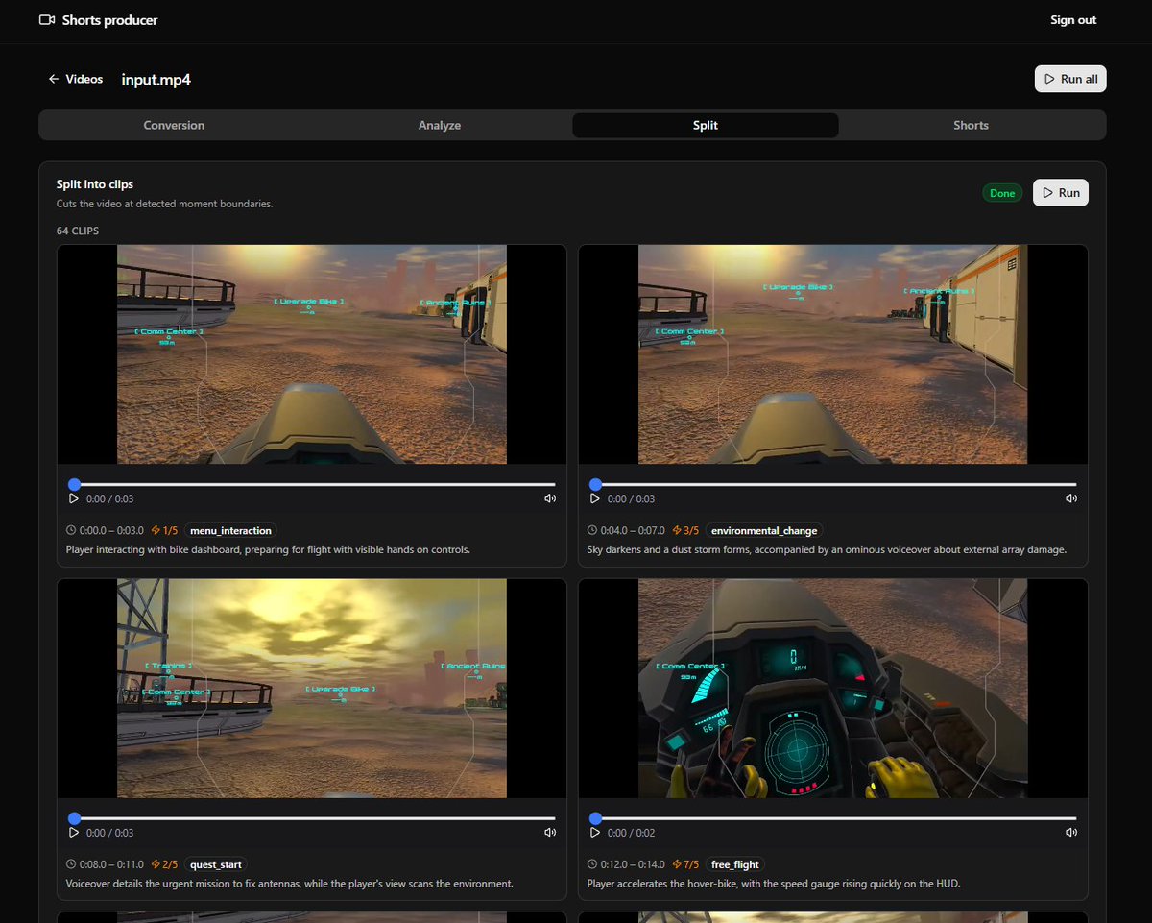Play the quest_start clip
This screenshot has height=923, width=1152.
tap(74, 833)
